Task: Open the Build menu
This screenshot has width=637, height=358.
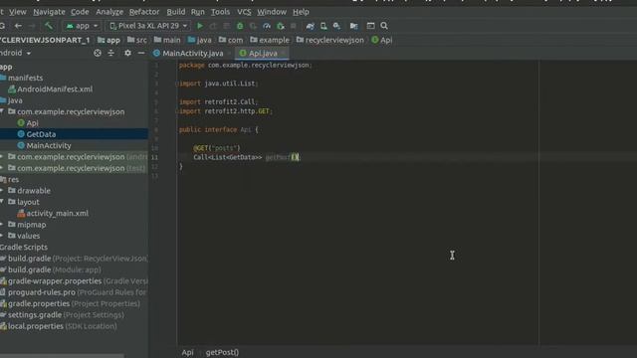Action: (x=176, y=12)
